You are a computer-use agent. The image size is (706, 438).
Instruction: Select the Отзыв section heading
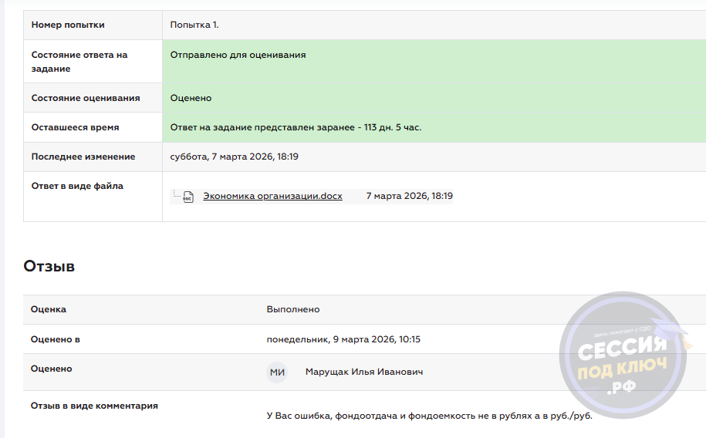(x=49, y=267)
